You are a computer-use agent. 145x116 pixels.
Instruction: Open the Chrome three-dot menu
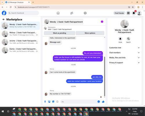[x=142, y=7]
